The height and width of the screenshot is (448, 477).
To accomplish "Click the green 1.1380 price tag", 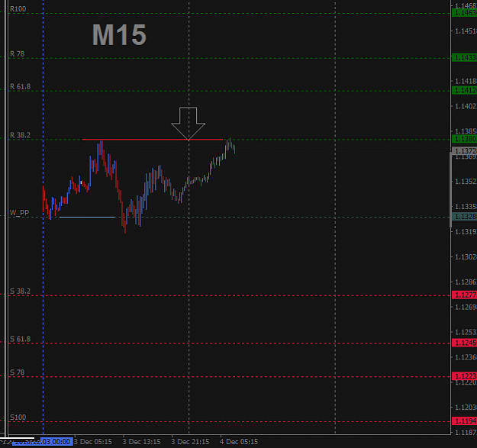I will tap(465, 139).
